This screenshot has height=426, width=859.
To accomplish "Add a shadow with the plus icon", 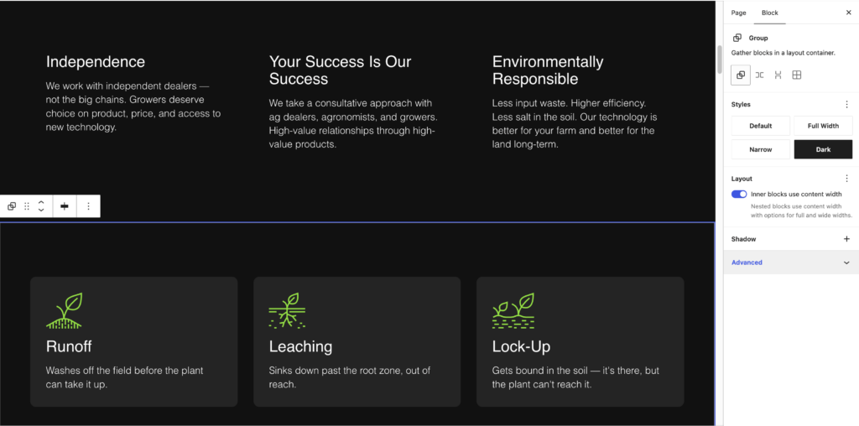I will point(846,239).
